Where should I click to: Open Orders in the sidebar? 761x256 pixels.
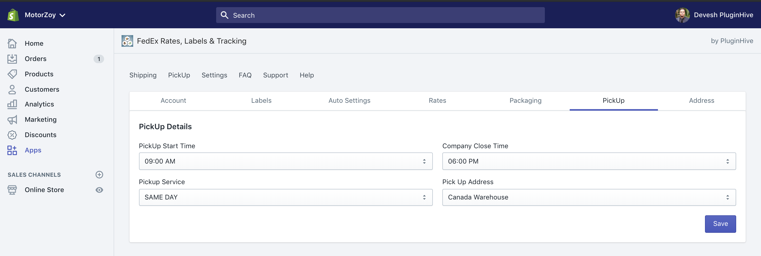(35, 59)
